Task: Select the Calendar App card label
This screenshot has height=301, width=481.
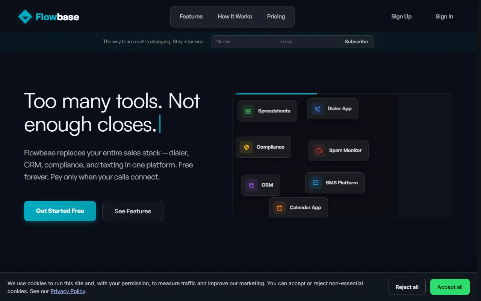Action: pos(305,208)
